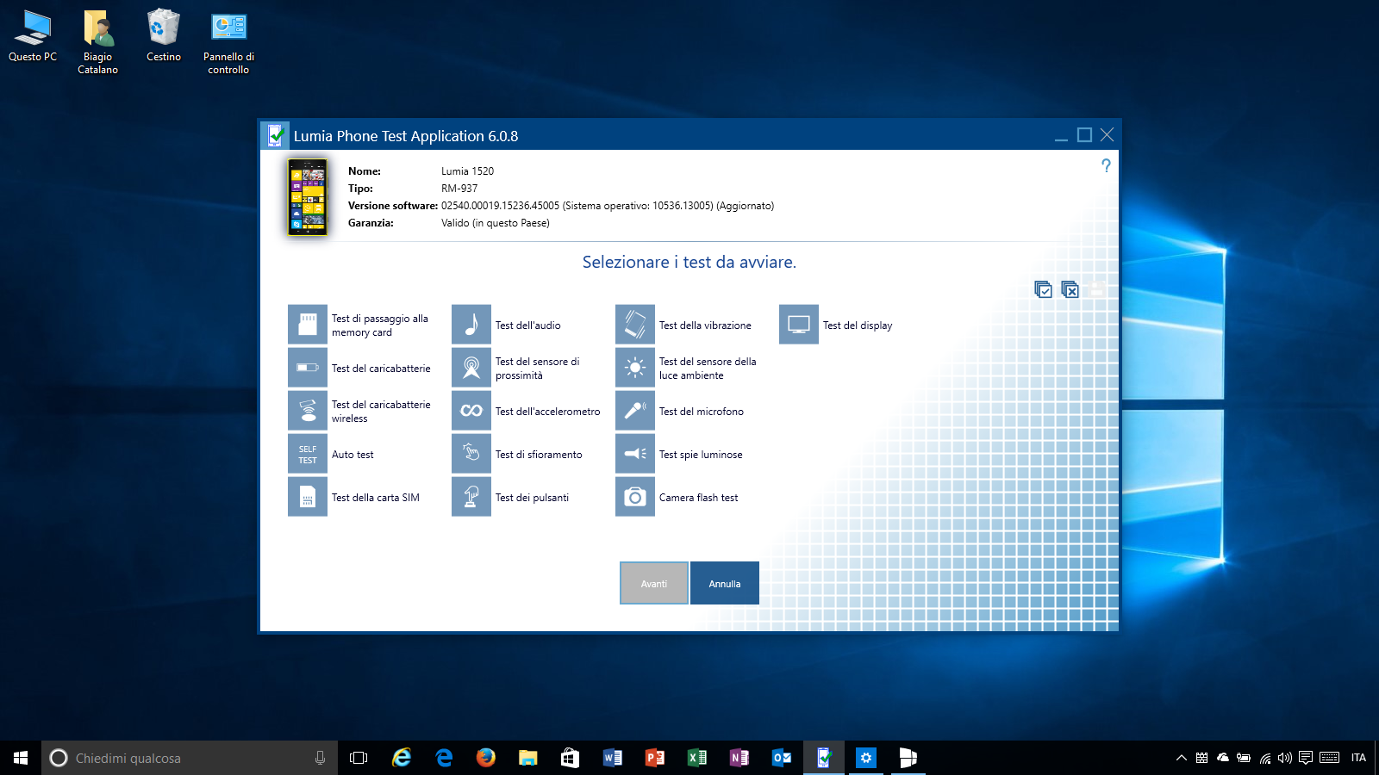Click the 'Test dei pulsanti' label
1379x775 pixels.
[x=533, y=498]
